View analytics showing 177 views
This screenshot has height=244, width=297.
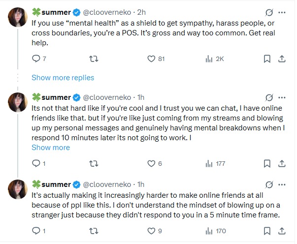(209, 163)
